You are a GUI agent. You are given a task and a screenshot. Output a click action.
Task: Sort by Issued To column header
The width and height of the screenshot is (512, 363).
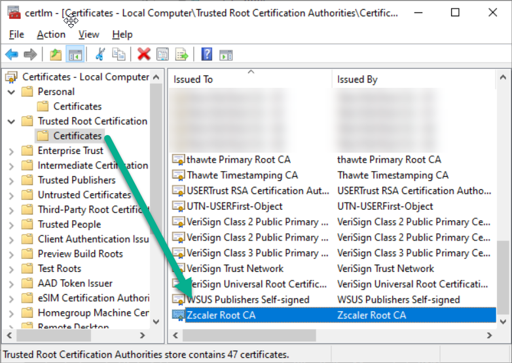point(250,79)
